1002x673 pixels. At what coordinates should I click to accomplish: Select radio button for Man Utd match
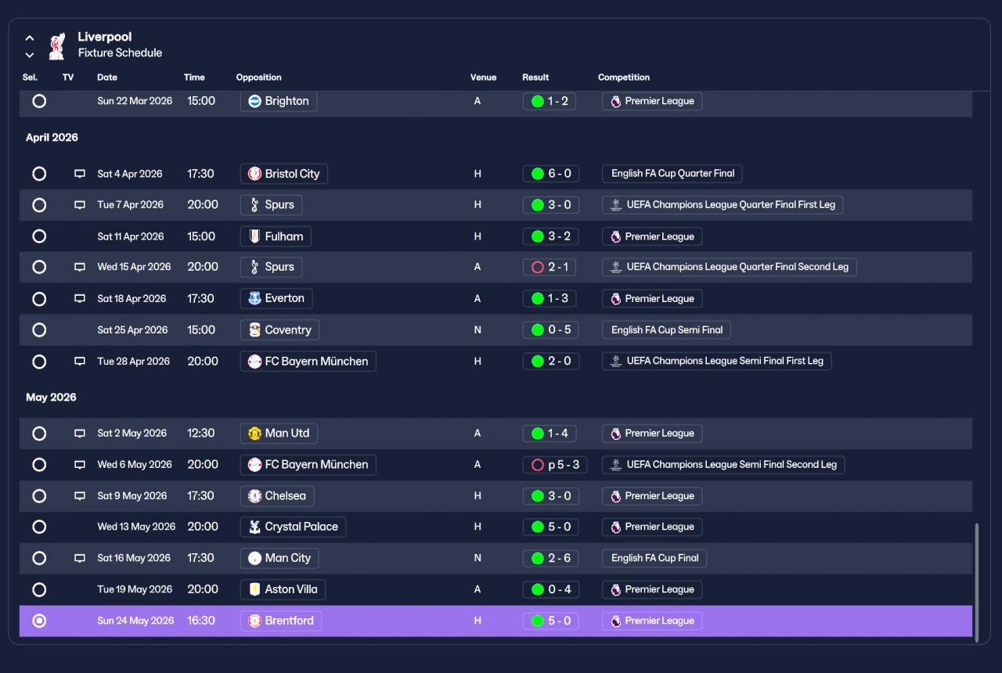pos(39,434)
